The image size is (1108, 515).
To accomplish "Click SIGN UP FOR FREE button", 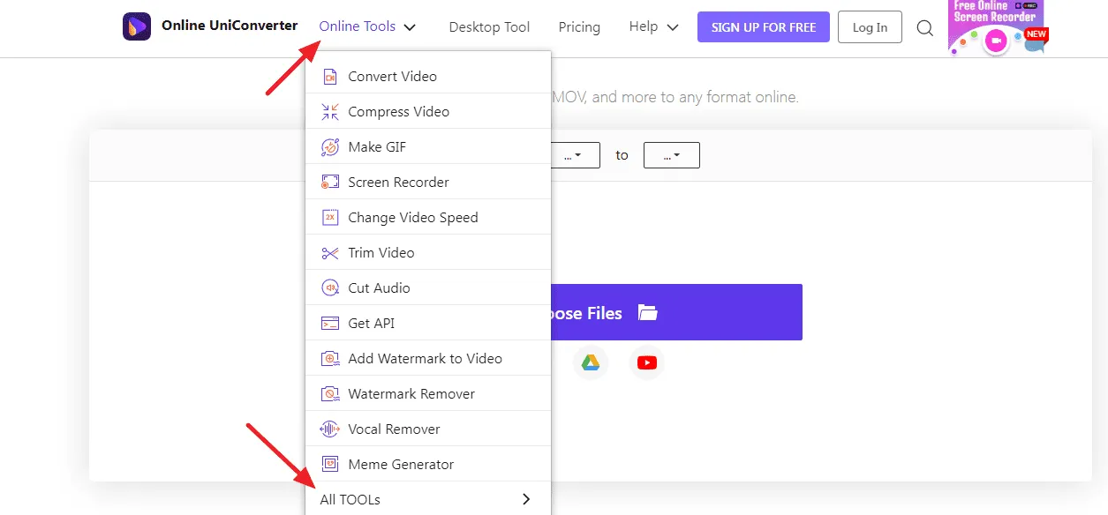I will click(764, 27).
